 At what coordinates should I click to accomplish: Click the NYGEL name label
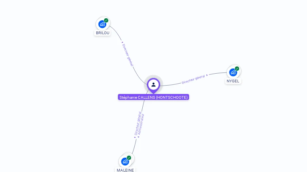[x=233, y=81]
